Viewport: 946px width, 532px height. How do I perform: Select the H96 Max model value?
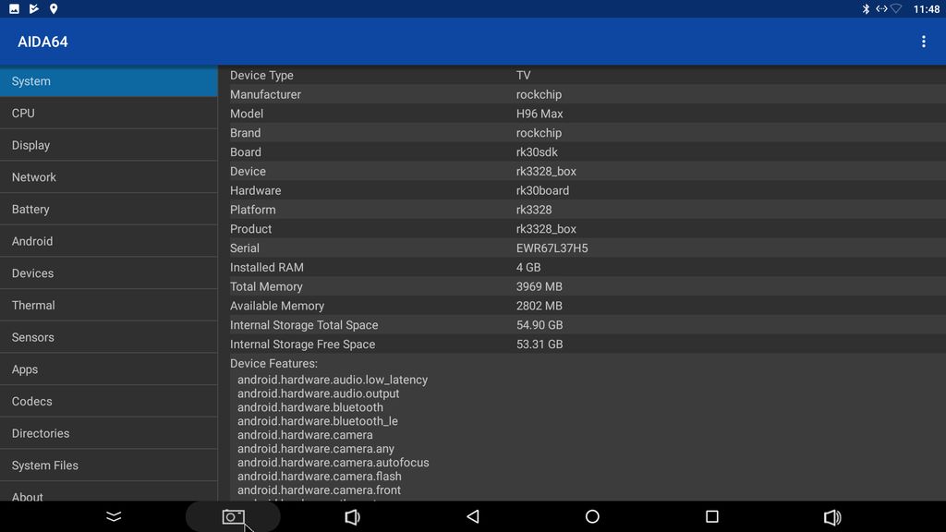click(x=540, y=114)
